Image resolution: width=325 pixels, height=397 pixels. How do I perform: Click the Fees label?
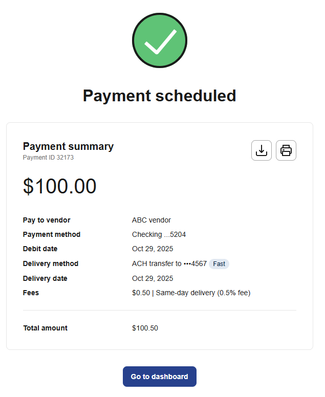click(x=31, y=293)
